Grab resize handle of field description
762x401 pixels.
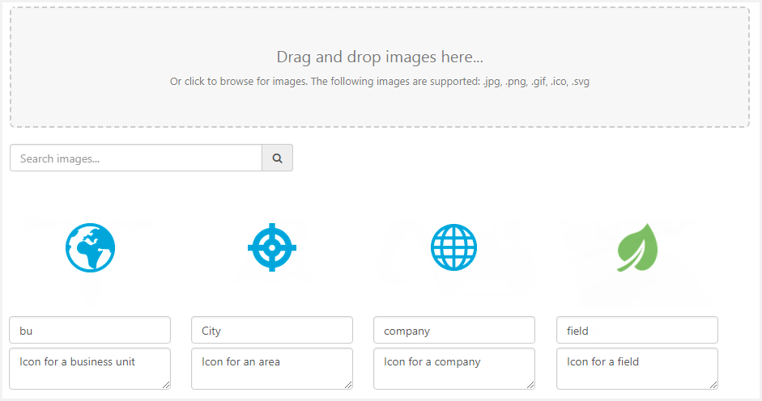(x=713, y=385)
